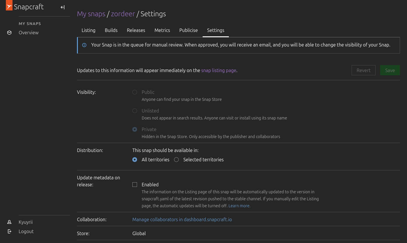Click the Overview cube icon
Image resolution: width=407 pixels, height=243 pixels.
9,33
